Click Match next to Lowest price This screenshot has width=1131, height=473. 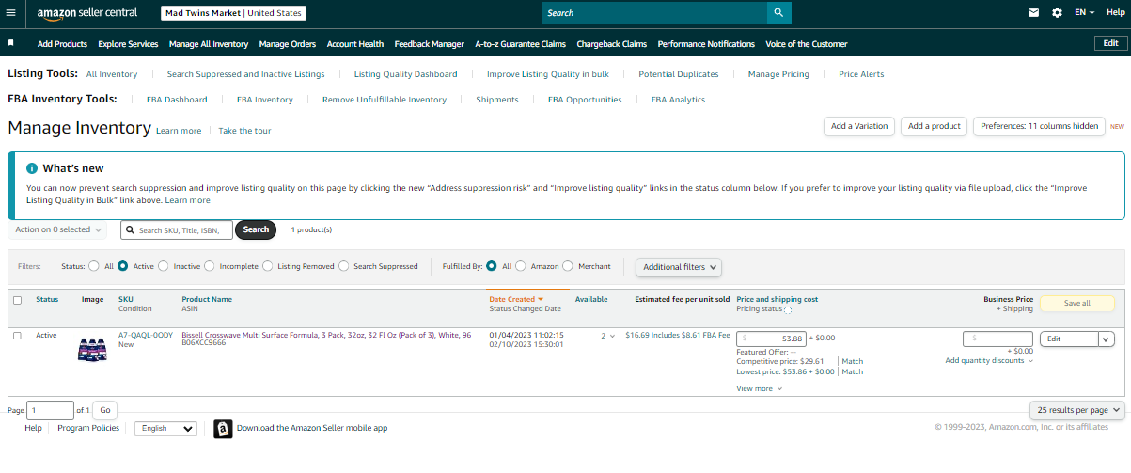point(852,371)
